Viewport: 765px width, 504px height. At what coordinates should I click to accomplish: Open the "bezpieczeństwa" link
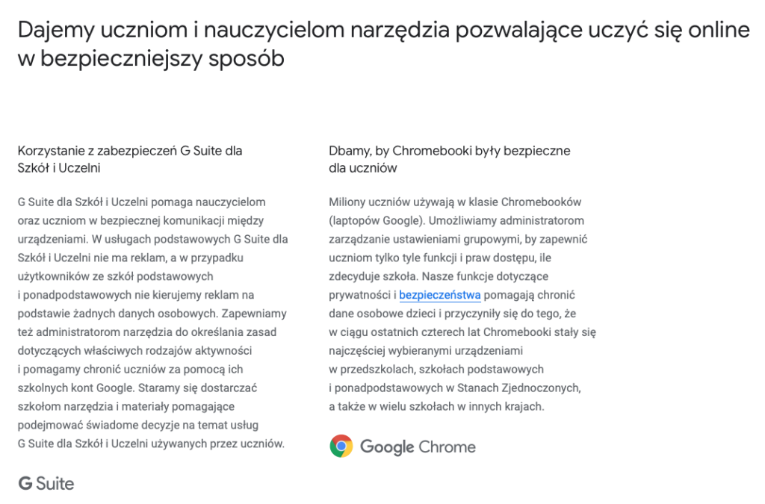point(439,295)
